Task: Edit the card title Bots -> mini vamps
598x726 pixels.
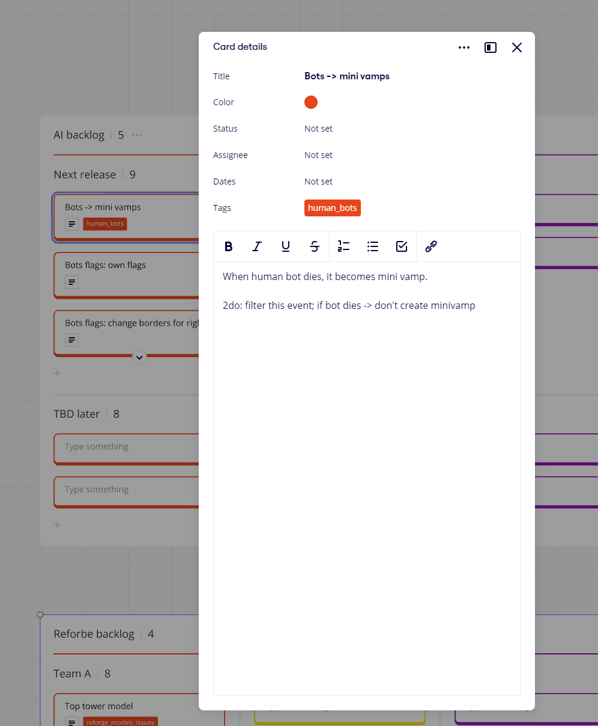Action: 347,76
